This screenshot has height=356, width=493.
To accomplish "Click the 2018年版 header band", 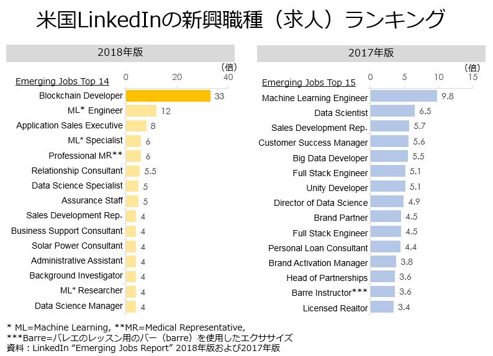I will pyautogui.click(x=120, y=53).
